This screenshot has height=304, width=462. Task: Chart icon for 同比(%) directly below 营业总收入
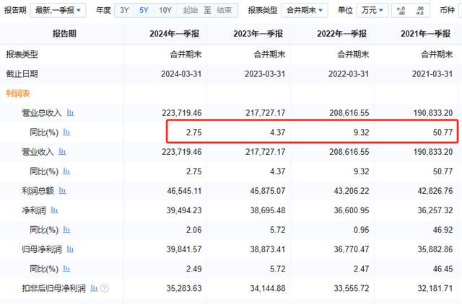(66, 133)
